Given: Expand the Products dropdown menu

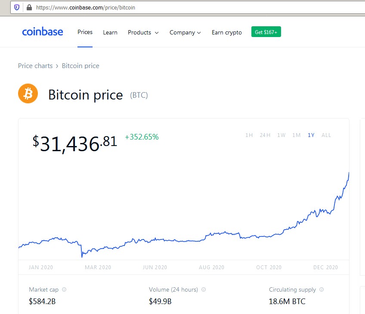Looking at the screenshot, I should (x=143, y=32).
